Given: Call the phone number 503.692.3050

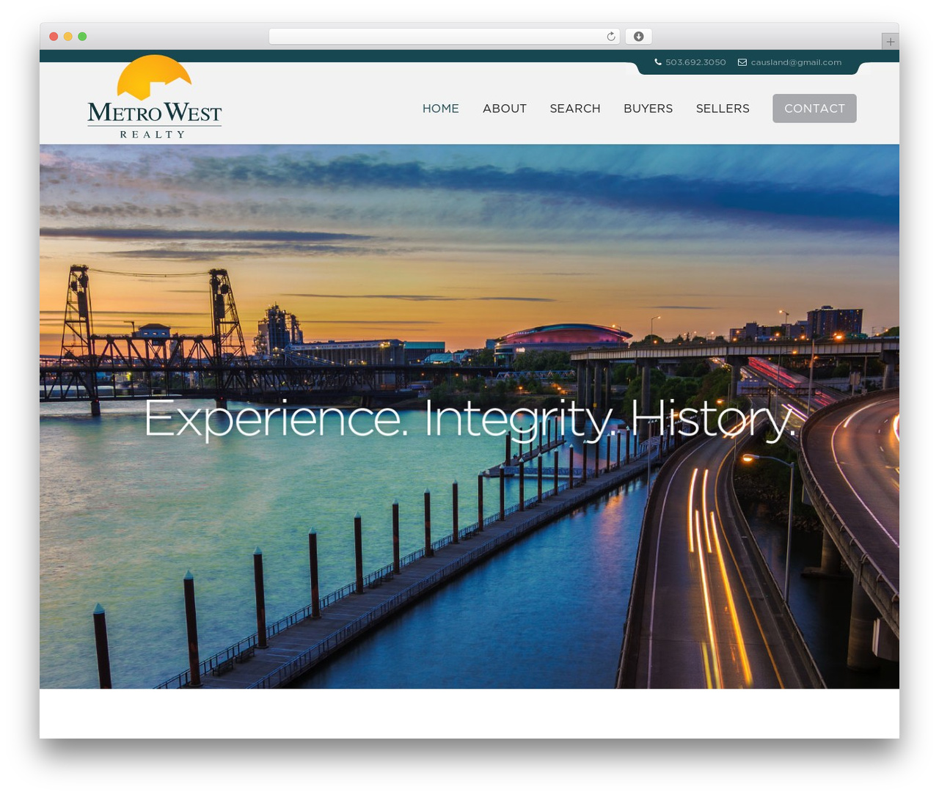Looking at the screenshot, I should (x=695, y=62).
